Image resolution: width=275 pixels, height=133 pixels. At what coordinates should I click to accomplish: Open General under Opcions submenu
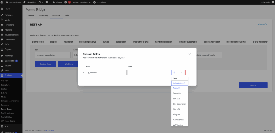(x=4, y=81)
